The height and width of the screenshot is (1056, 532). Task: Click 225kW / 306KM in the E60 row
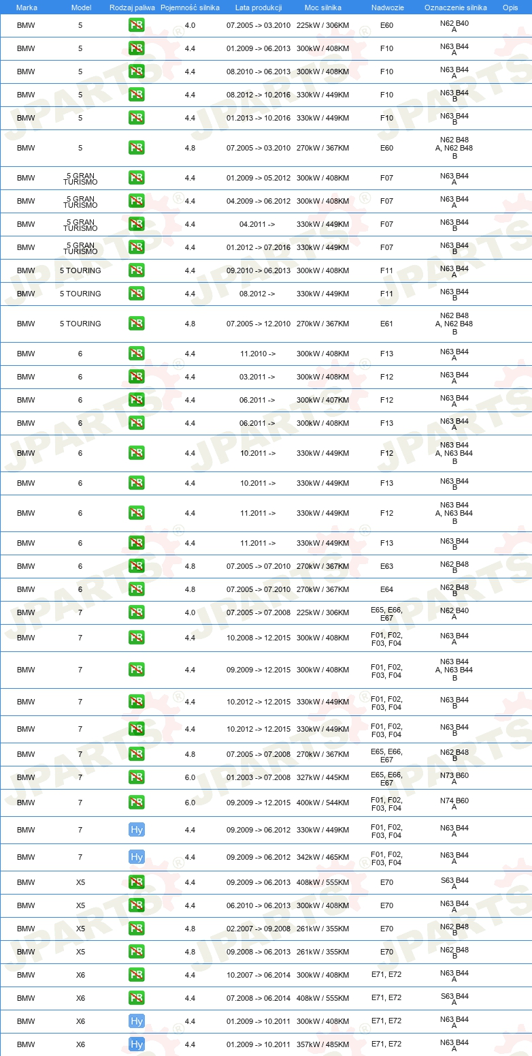322,25
